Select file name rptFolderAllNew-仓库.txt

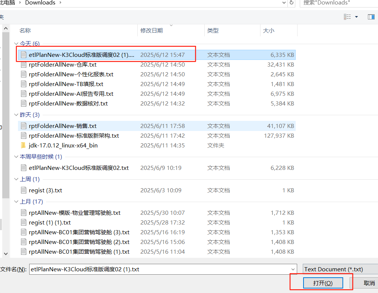coord(63,65)
